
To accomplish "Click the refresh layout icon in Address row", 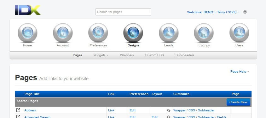I will pos(168,110).
